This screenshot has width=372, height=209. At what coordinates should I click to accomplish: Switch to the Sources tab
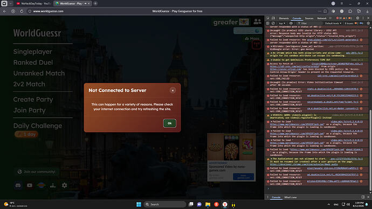point(309,18)
